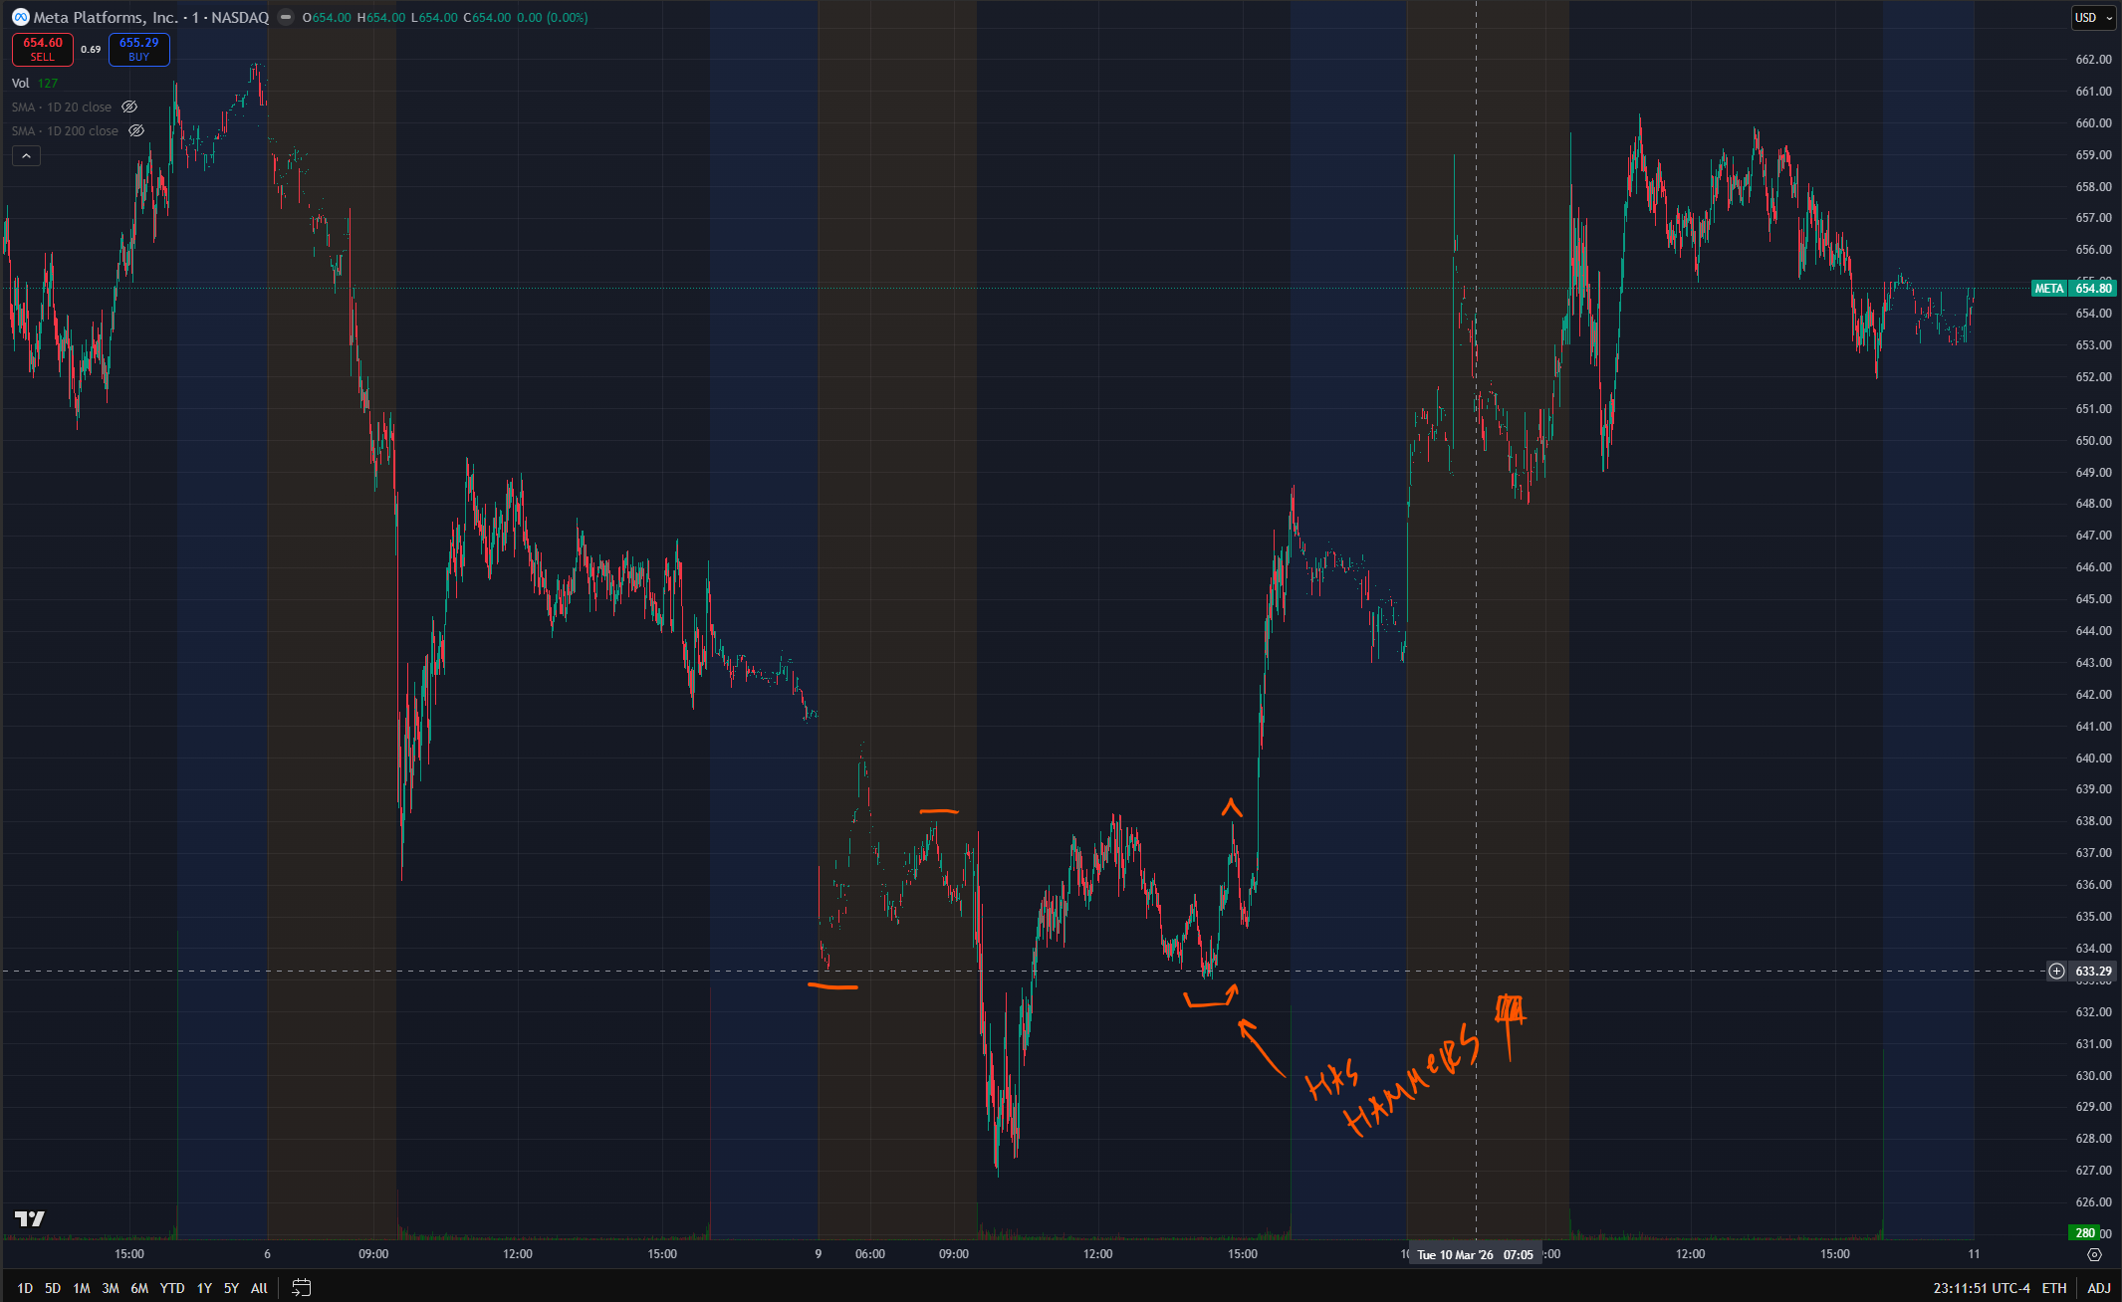This screenshot has width=2122, height=1302.
Task: Select the YTD time range
Action: (x=172, y=1288)
